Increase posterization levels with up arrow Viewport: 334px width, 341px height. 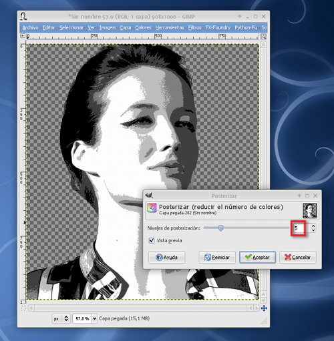click(x=313, y=226)
